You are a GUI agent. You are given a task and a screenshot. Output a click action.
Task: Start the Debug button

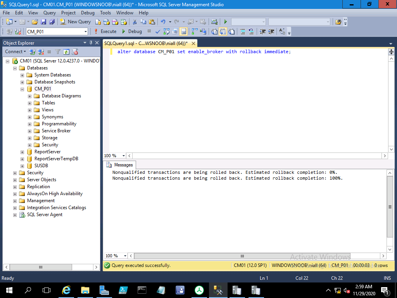(132, 31)
